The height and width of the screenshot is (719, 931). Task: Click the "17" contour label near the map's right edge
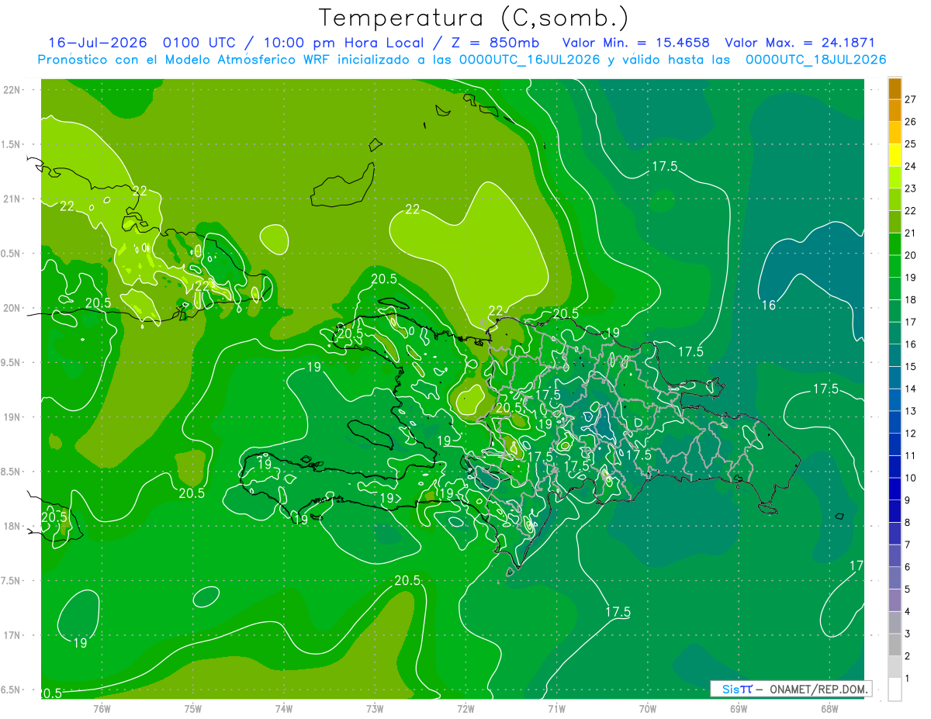pyautogui.click(x=857, y=566)
